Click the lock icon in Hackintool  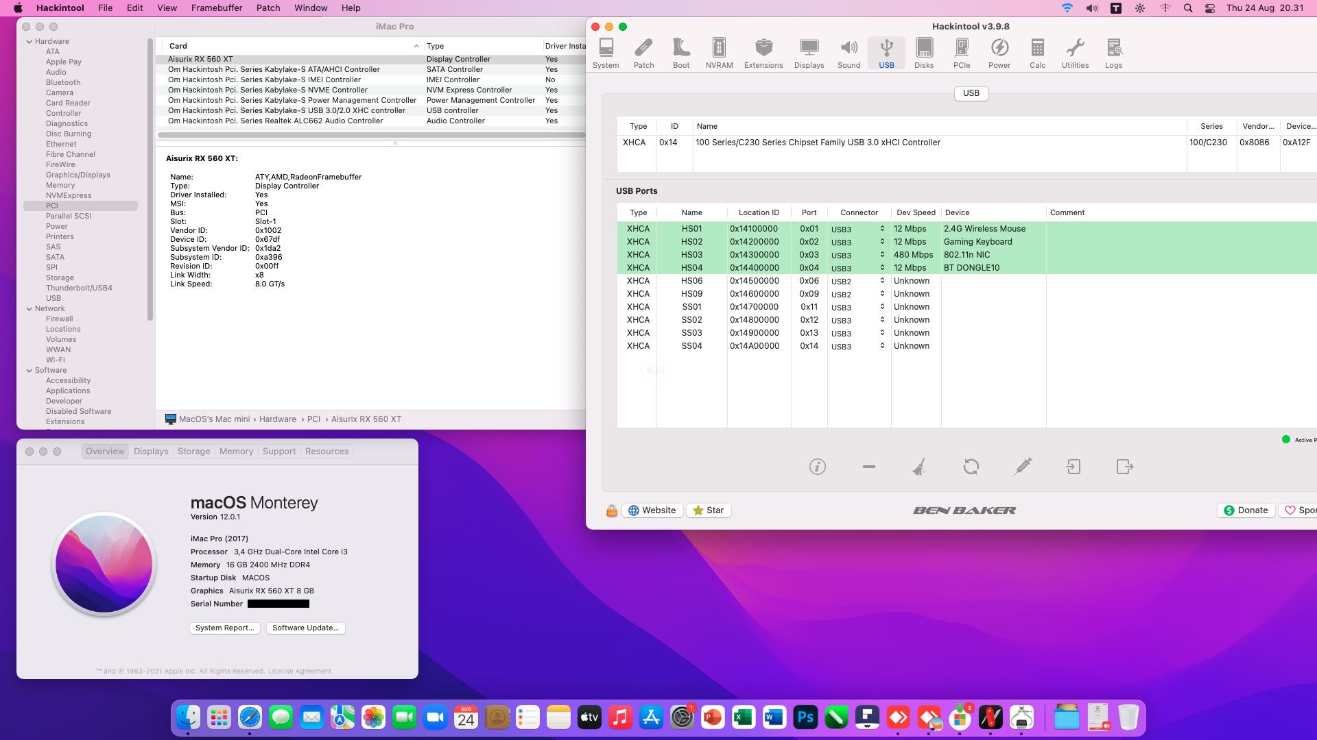[611, 510]
